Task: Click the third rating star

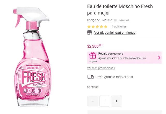Action: pyautogui.click(x=97, y=26)
